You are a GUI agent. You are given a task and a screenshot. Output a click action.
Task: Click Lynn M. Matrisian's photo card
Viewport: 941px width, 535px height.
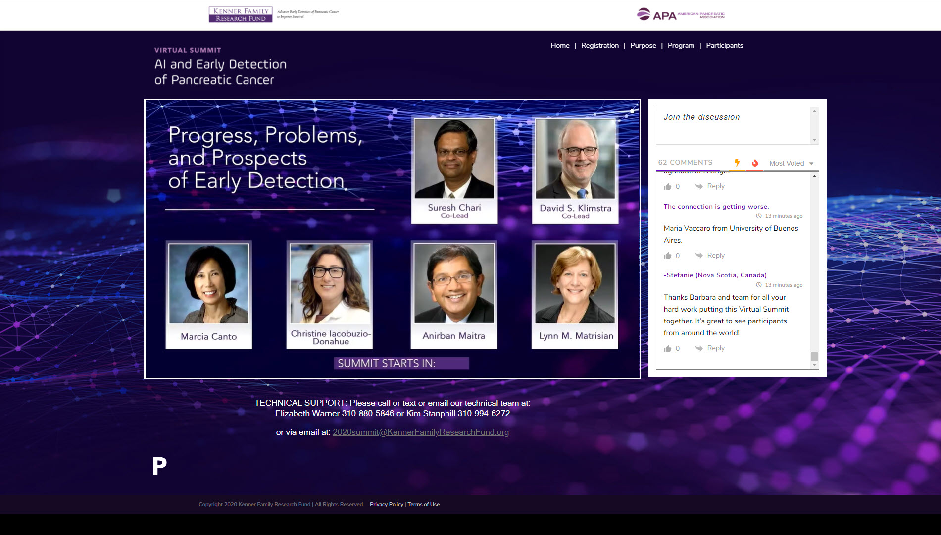coord(575,295)
